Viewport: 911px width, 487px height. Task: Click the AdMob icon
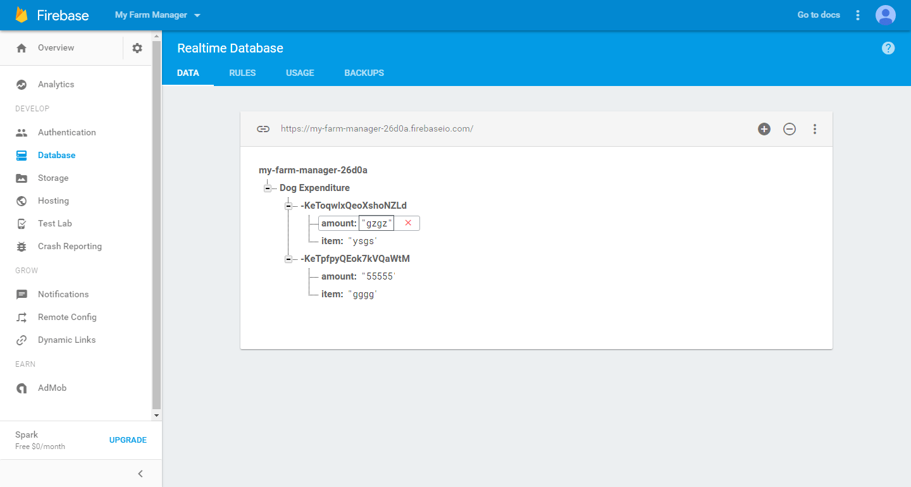pyautogui.click(x=22, y=388)
